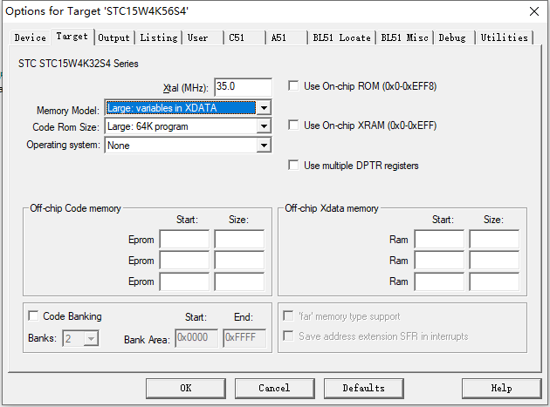Toggle 'far' memory type support checkbox
The image size is (550, 407).
(288, 316)
